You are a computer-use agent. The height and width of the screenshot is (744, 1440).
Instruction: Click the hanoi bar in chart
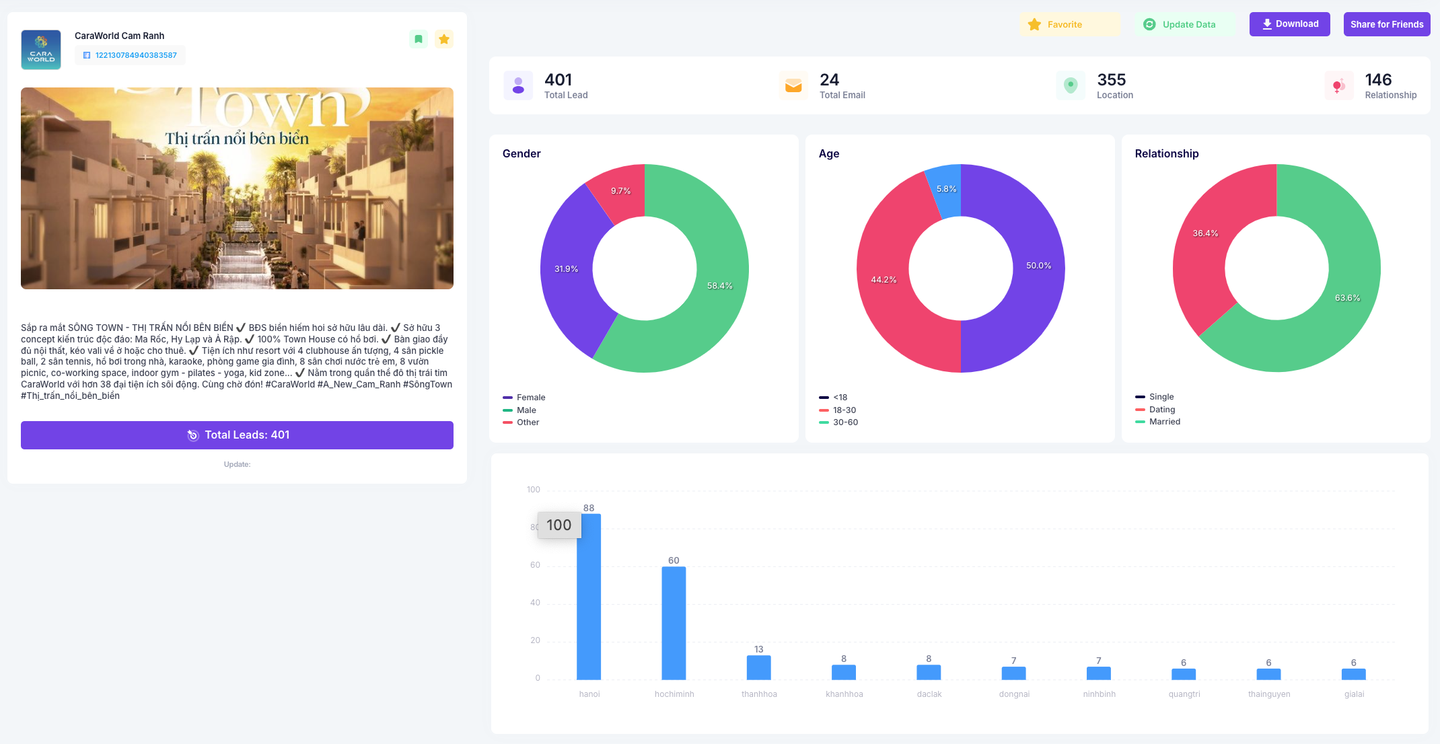[589, 599]
